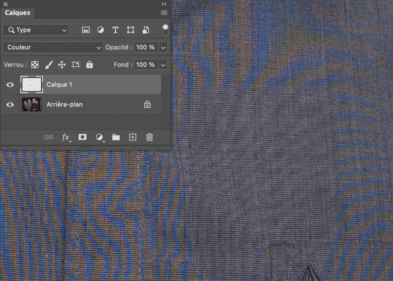
Task: Select the Calques panel tab
Action: click(18, 13)
